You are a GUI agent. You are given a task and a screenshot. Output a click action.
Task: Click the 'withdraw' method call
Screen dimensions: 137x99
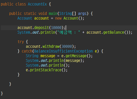point(51,46)
